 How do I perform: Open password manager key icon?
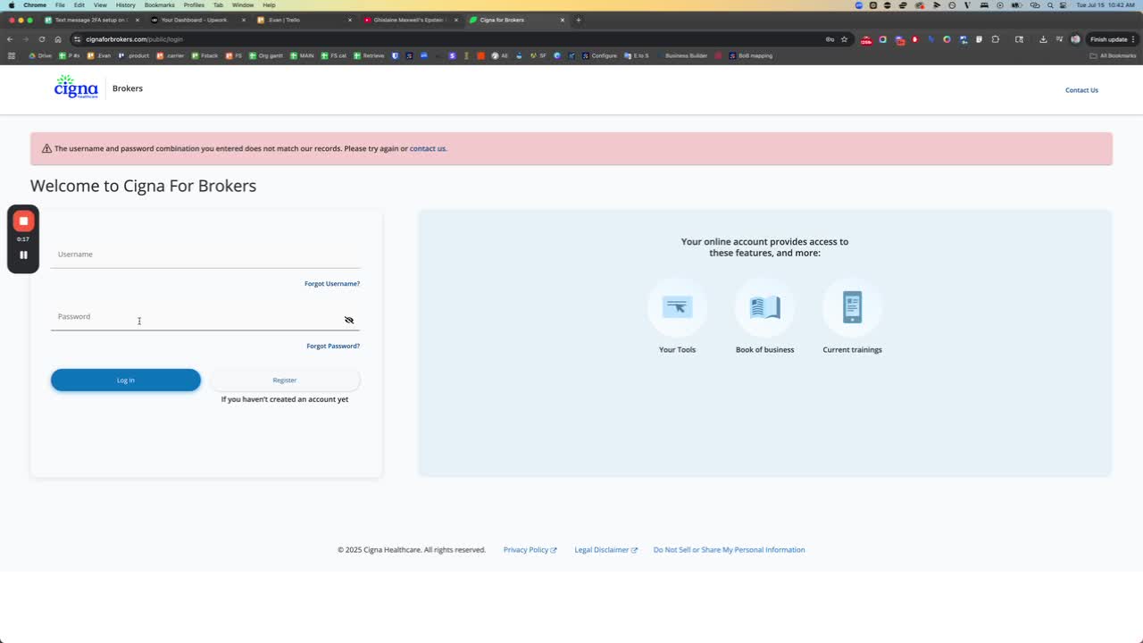click(x=830, y=39)
